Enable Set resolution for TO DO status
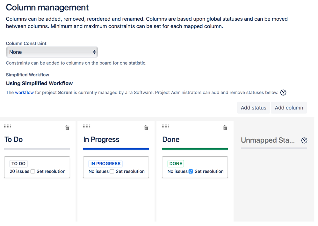 coord(33,172)
